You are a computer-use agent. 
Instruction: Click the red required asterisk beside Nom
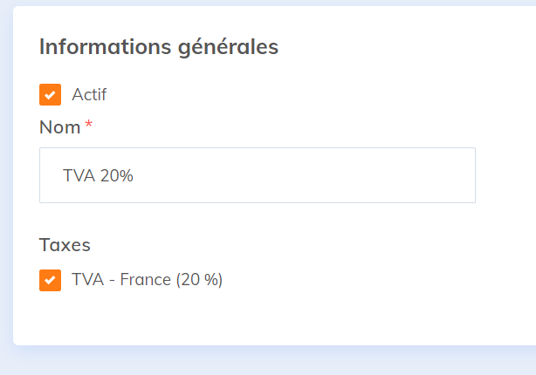click(88, 126)
